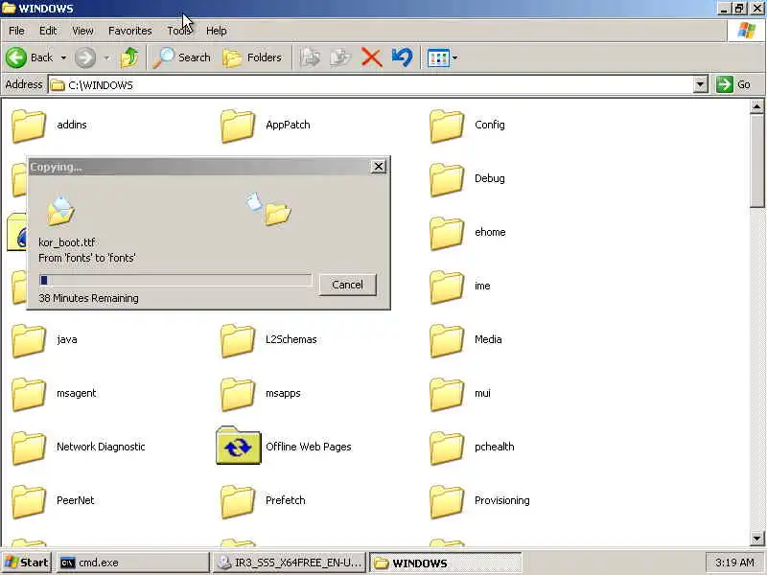Click the Copy To toolbar icon
This screenshot has width=767, height=575.
(340, 57)
